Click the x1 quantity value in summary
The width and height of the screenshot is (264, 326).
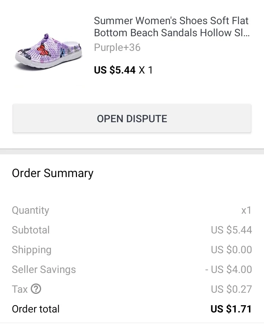click(x=246, y=210)
